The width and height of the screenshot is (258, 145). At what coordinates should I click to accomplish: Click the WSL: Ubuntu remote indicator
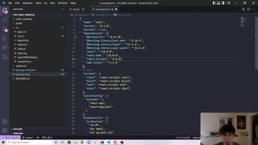tap(10, 137)
